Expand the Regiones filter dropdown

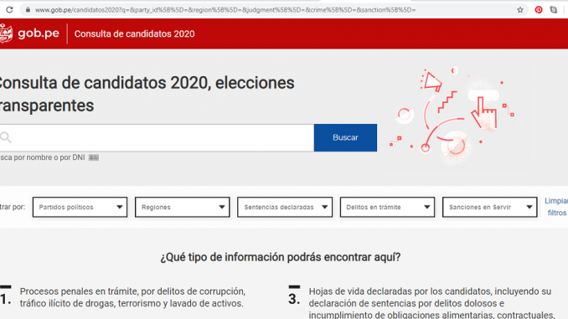tap(182, 207)
